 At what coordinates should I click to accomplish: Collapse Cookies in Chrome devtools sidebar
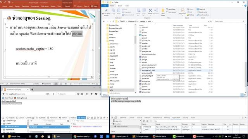tap(112, 124)
